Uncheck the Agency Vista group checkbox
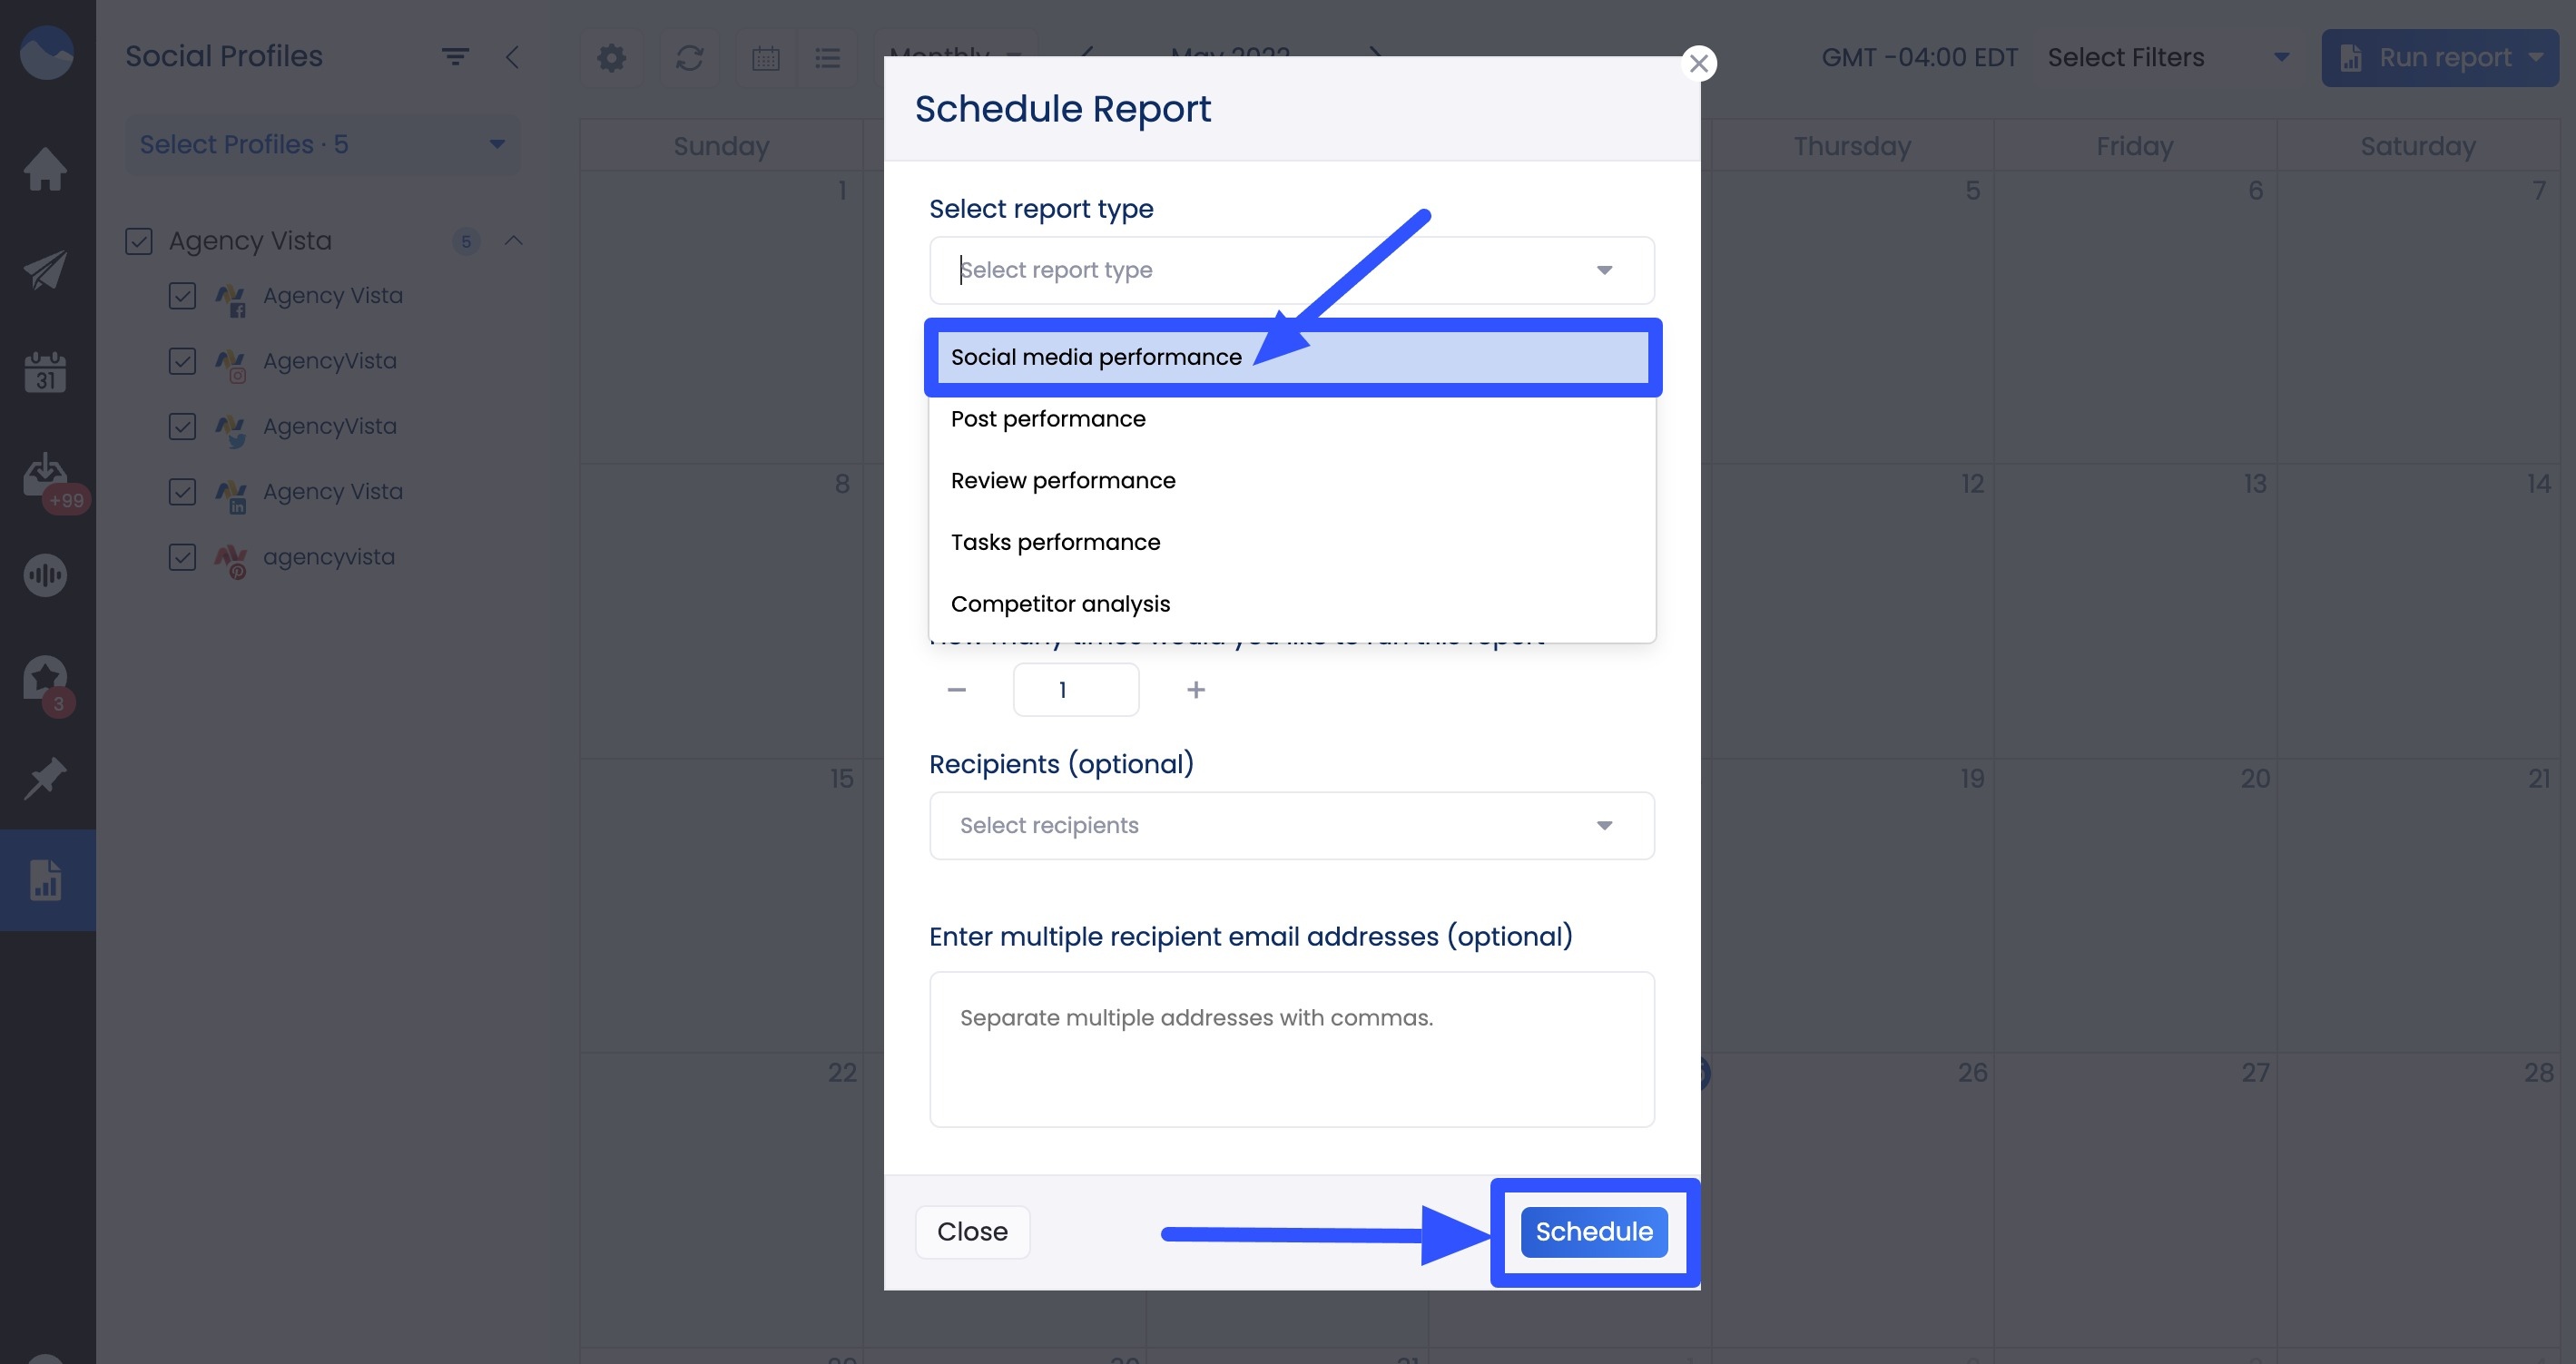Screen dimensions: 2576x1364 139,241
